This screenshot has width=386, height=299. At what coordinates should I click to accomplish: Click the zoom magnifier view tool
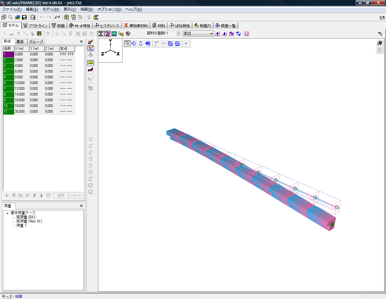tap(148, 43)
